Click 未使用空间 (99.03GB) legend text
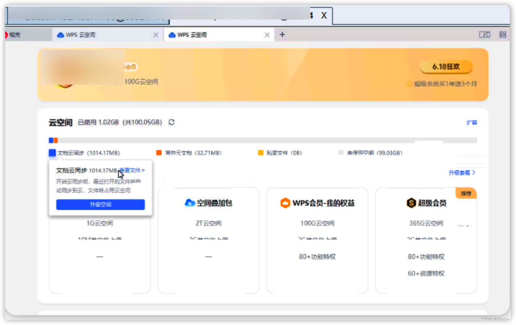Image resolution: width=516 pixels, height=325 pixels. (374, 153)
